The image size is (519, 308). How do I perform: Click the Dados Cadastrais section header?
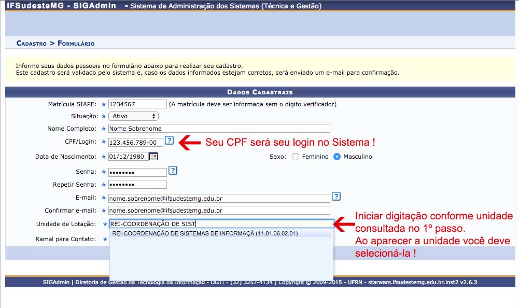[260, 92]
